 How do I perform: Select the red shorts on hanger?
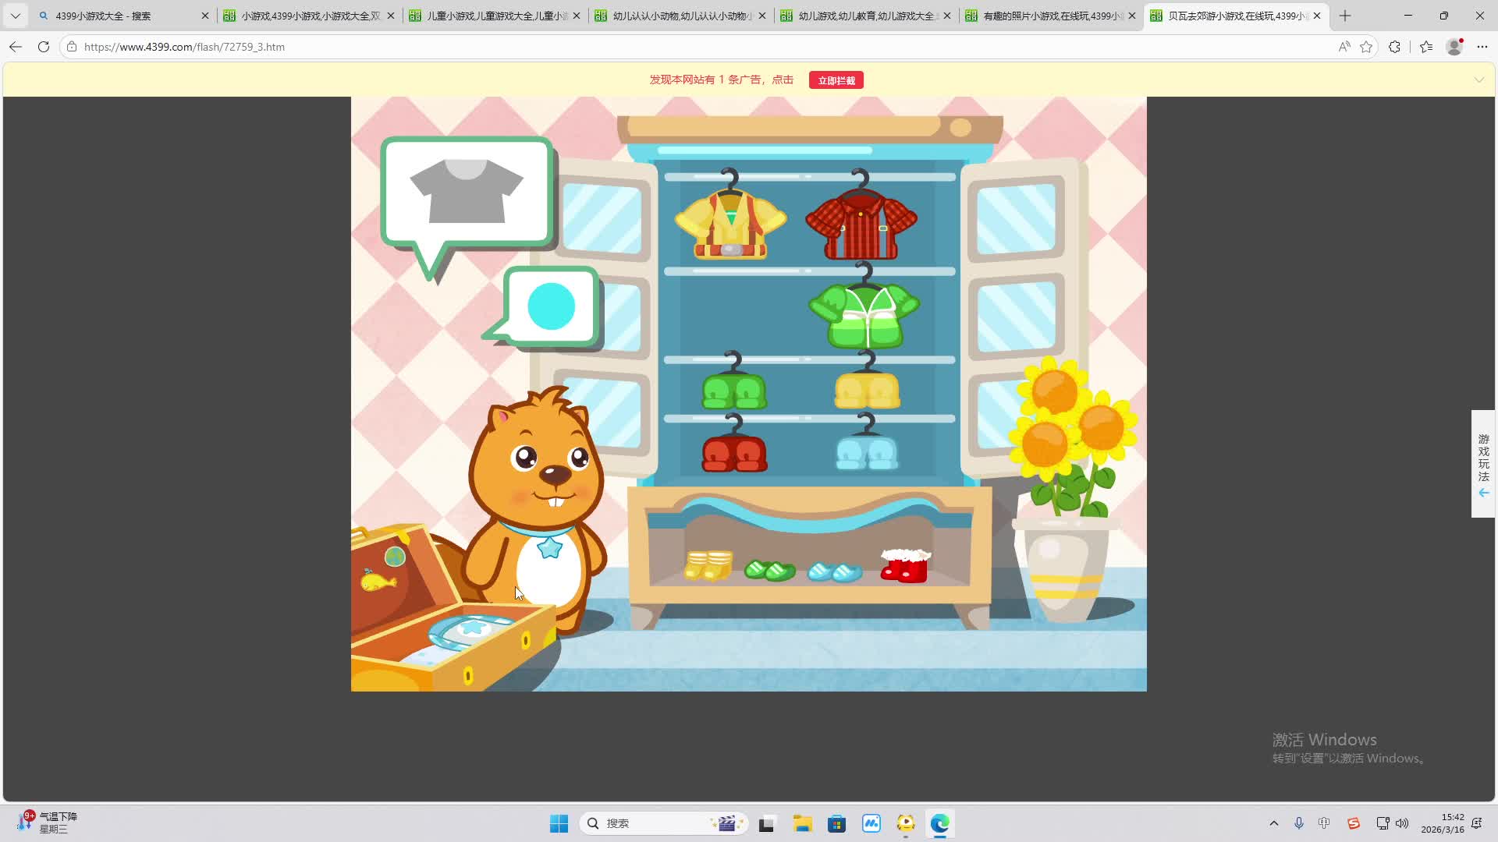pos(734,454)
